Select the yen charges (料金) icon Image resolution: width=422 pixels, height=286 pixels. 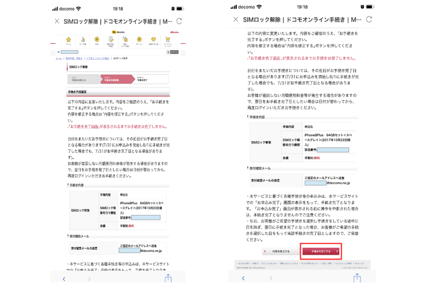[97, 40]
